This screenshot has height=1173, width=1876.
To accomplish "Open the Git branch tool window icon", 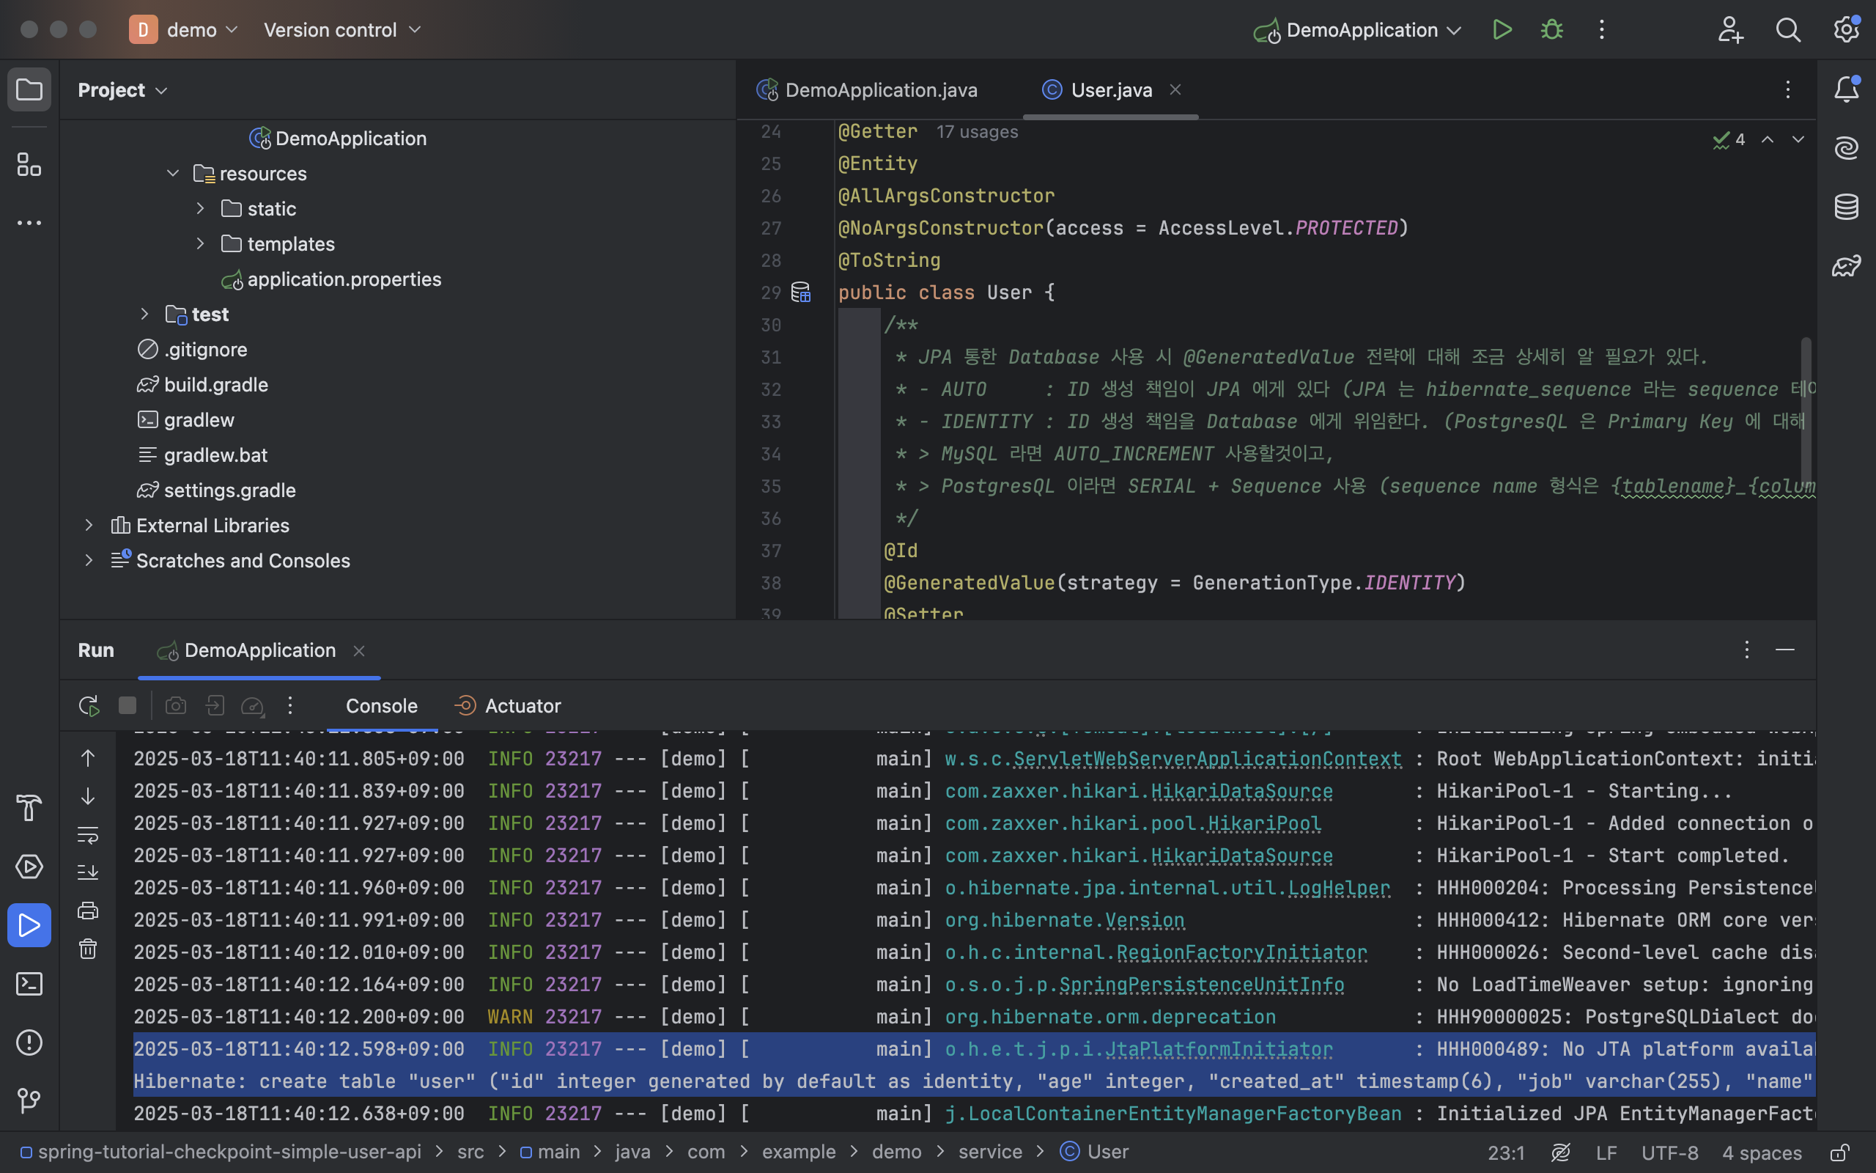I will (x=29, y=1100).
